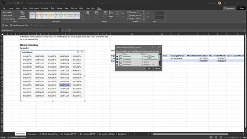
Task: Open the Name Box dropdown
Action: 57,30
